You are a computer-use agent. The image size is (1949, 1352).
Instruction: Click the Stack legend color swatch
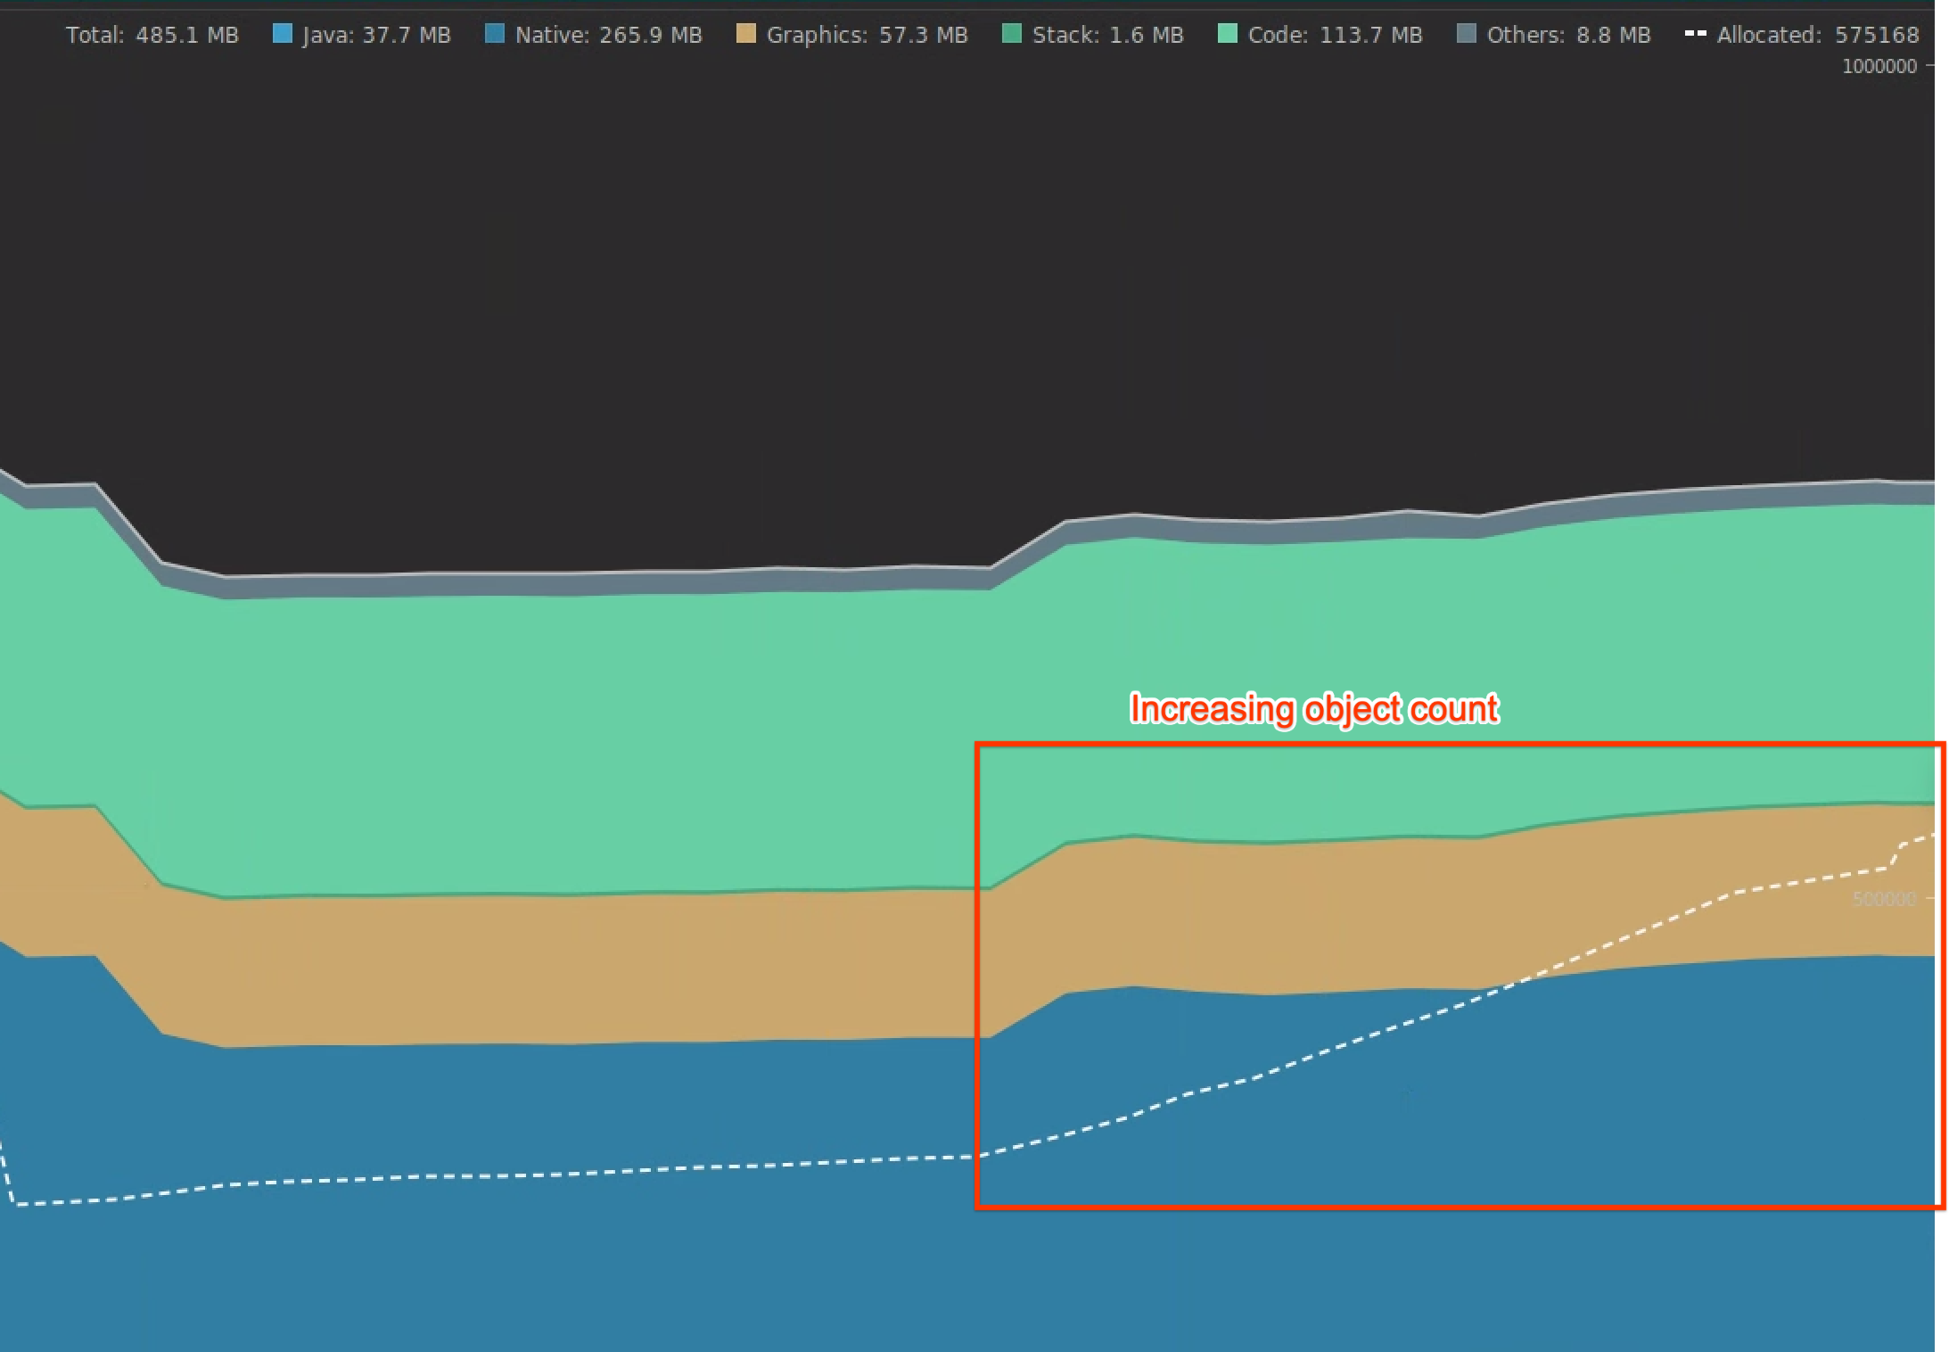(x=1011, y=35)
